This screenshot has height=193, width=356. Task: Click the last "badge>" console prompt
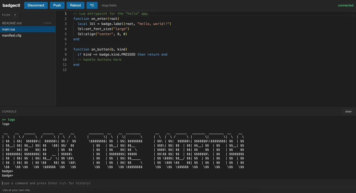tap(8, 175)
